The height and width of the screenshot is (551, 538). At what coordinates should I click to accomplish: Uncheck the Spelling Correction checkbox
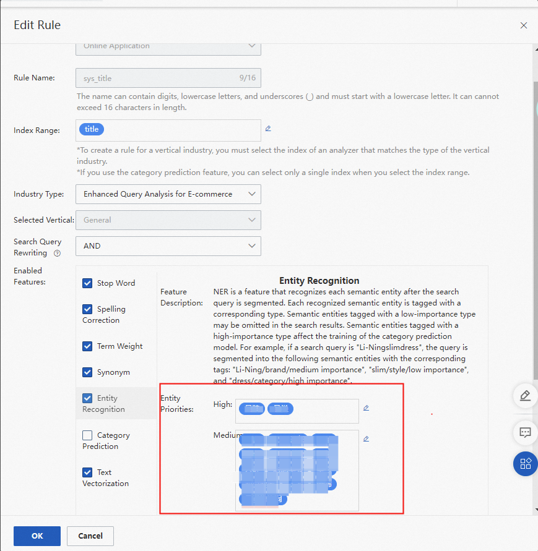87,309
